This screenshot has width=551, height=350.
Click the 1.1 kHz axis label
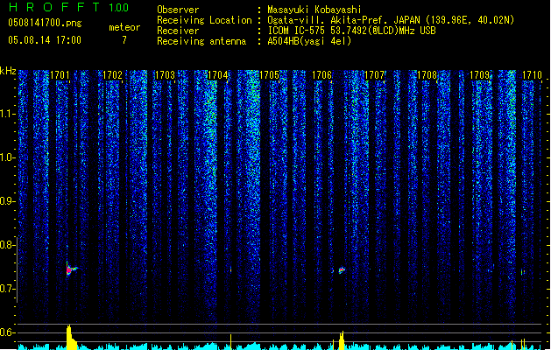7,114
